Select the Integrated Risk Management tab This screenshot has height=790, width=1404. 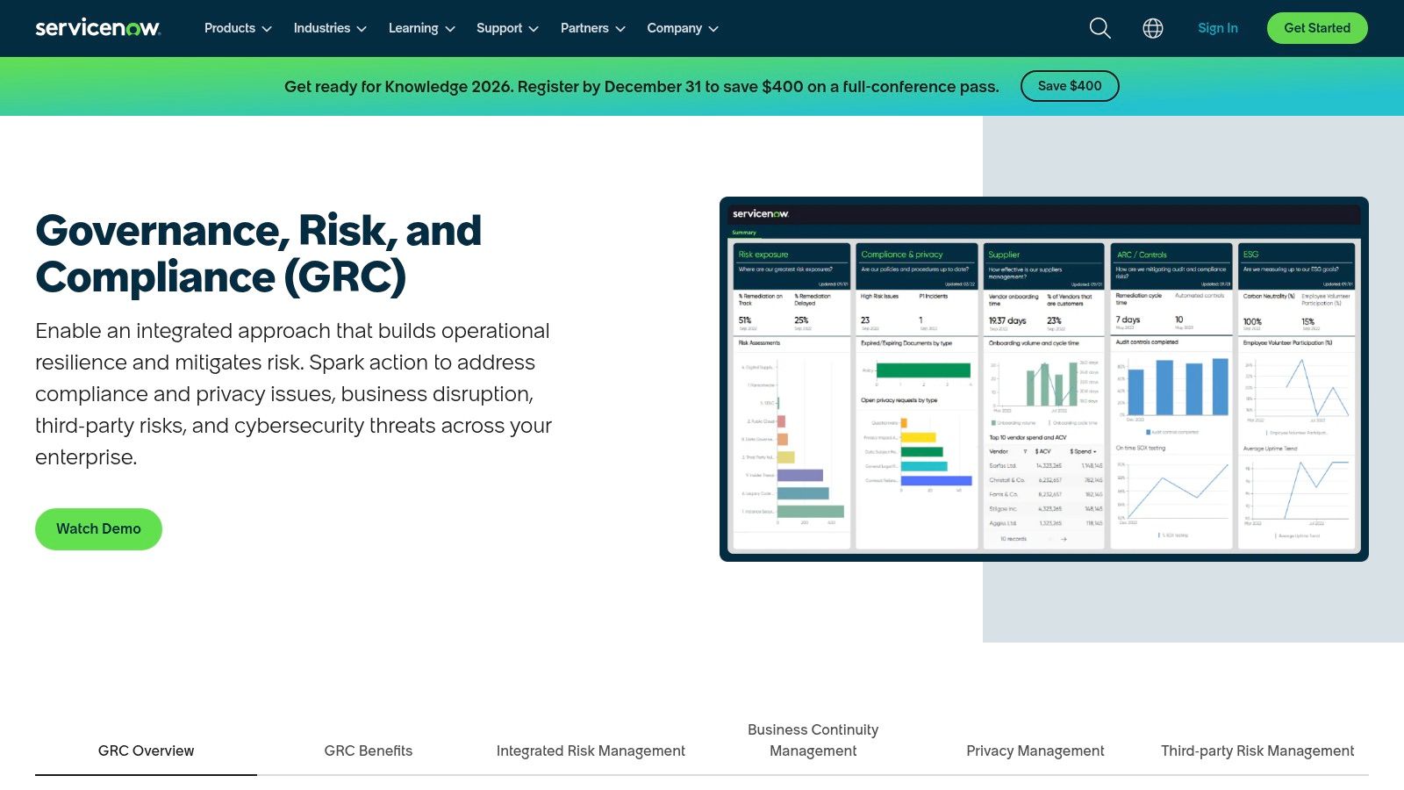pyautogui.click(x=591, y=750)
